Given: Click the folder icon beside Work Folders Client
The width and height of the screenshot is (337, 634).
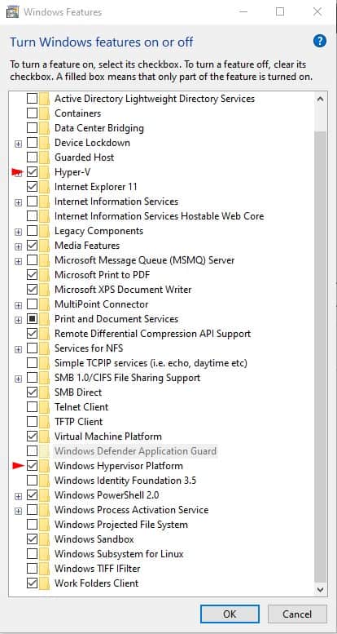Looking at the screenshot, I should 45,583.
